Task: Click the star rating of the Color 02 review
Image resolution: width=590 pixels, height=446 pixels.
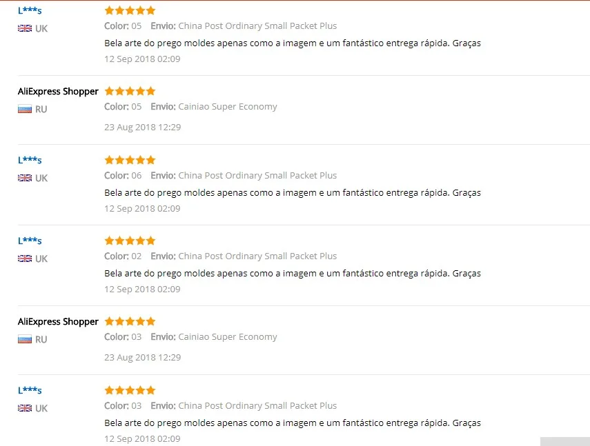Action: pyautogui.click(x=130, y=241)
